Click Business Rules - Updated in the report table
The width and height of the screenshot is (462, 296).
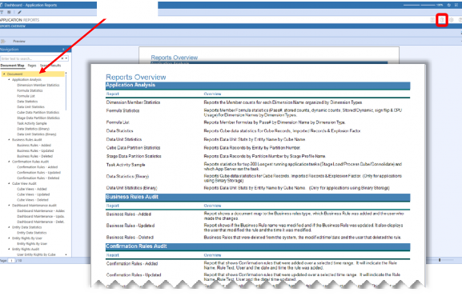[x=131, y=226]
